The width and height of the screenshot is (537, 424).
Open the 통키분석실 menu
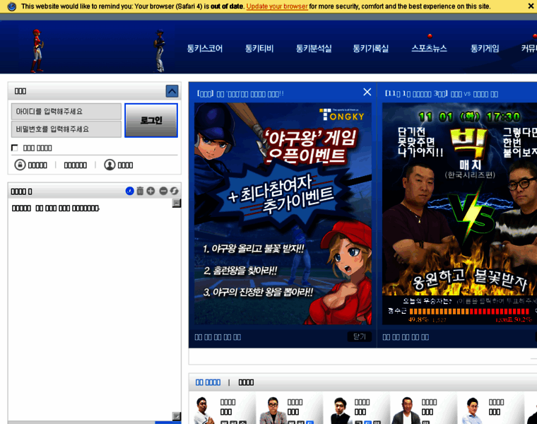314,49
